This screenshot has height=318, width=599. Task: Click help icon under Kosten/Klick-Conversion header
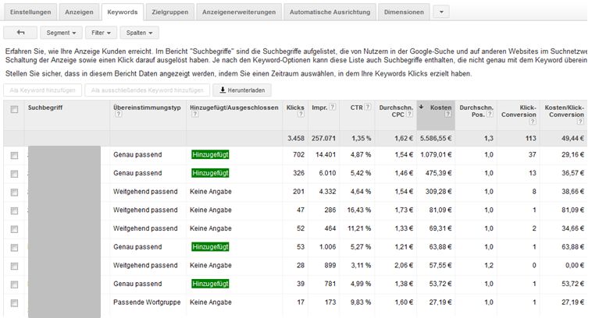pos(581,122)
